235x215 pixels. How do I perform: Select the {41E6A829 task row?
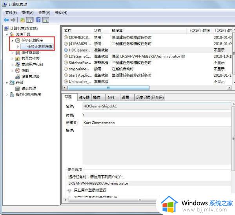point(148,44)
